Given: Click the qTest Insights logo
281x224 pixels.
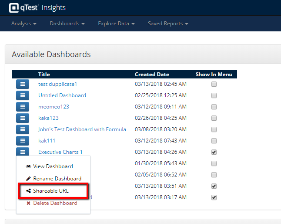Looking at the screenshot, I should point(37,7).
